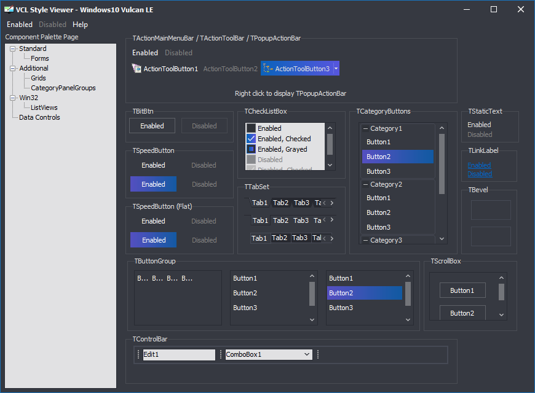535x393 pixels.
Task: Select Tab1 in the bottom TTabSet
Action: (x=260, y=238)
